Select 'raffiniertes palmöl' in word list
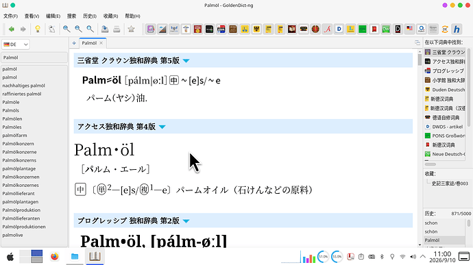This screenshot has width=473, height=265. coord(34,94)
